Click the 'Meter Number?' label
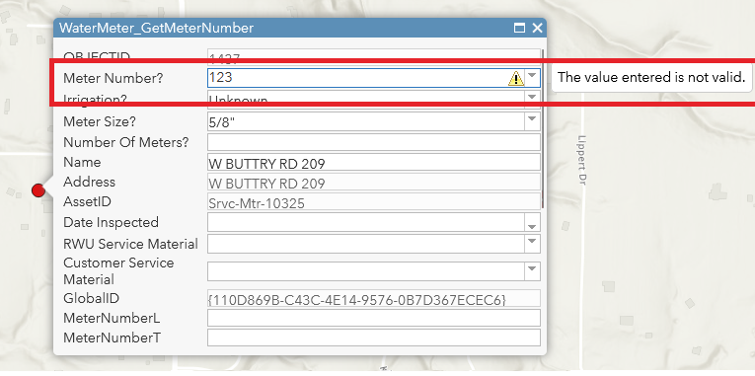 pyautogui.click(x=113, y=78)
